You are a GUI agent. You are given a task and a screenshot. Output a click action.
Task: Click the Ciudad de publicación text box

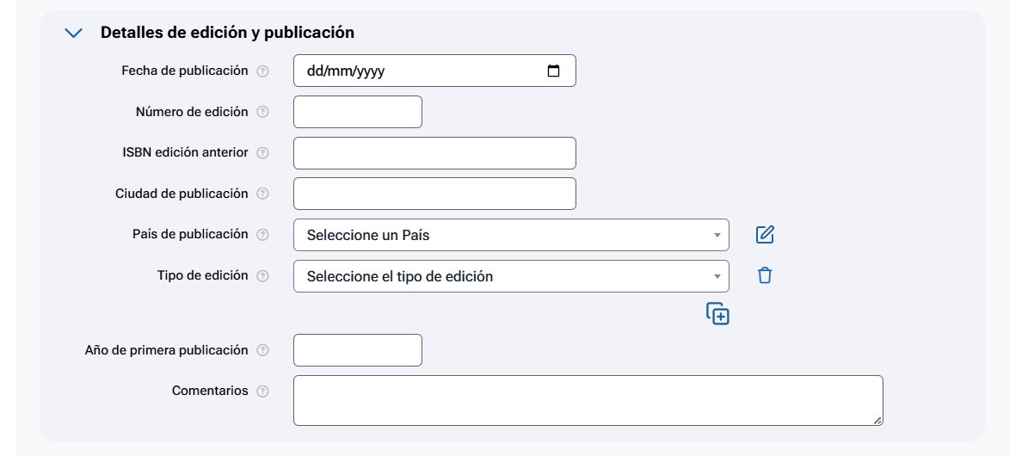point(434,194)
